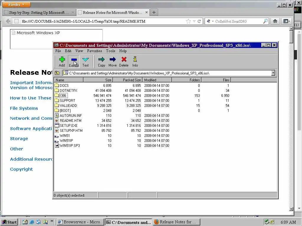Open the Copyright link

click(x=21, y=169)
